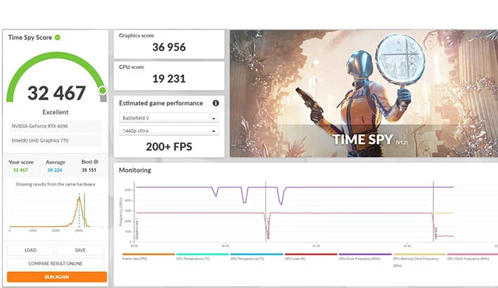This screenshot has height=288, width=498.
Task: Click the score distribution histogram peak
Action: pyautogui.click(x=78, y=200)
